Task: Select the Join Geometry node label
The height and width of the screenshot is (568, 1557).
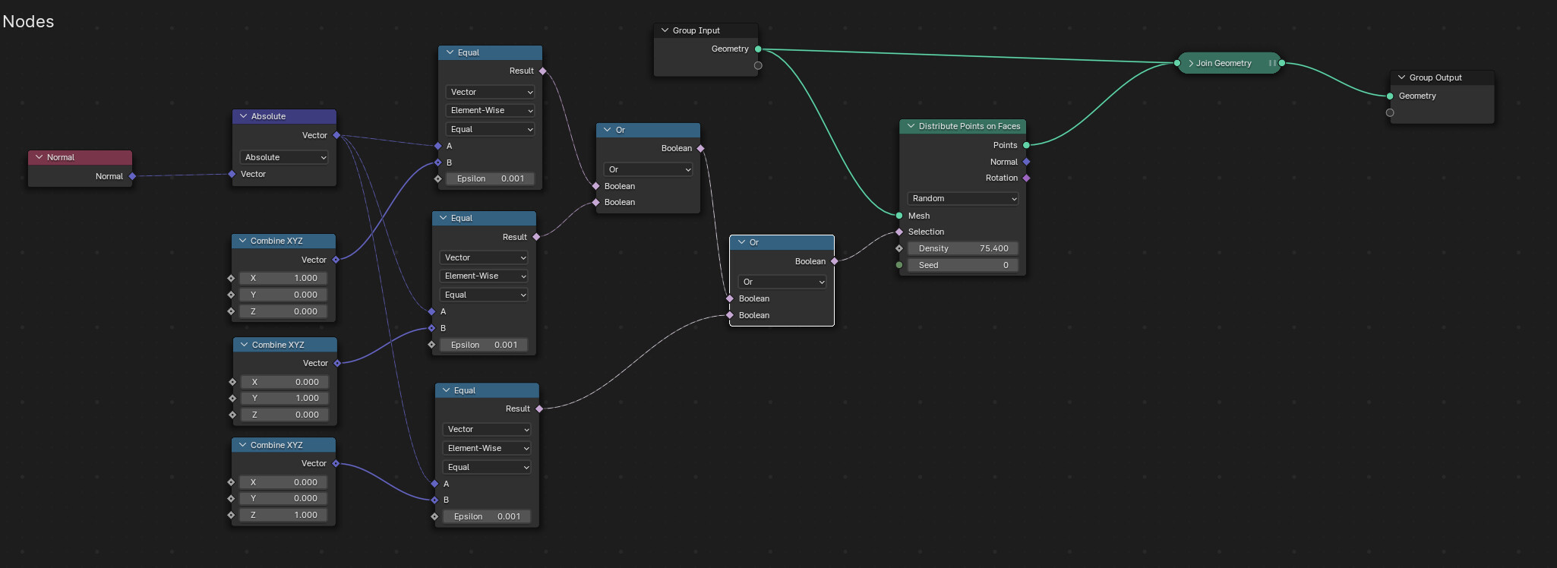Action: (1224, 63)
